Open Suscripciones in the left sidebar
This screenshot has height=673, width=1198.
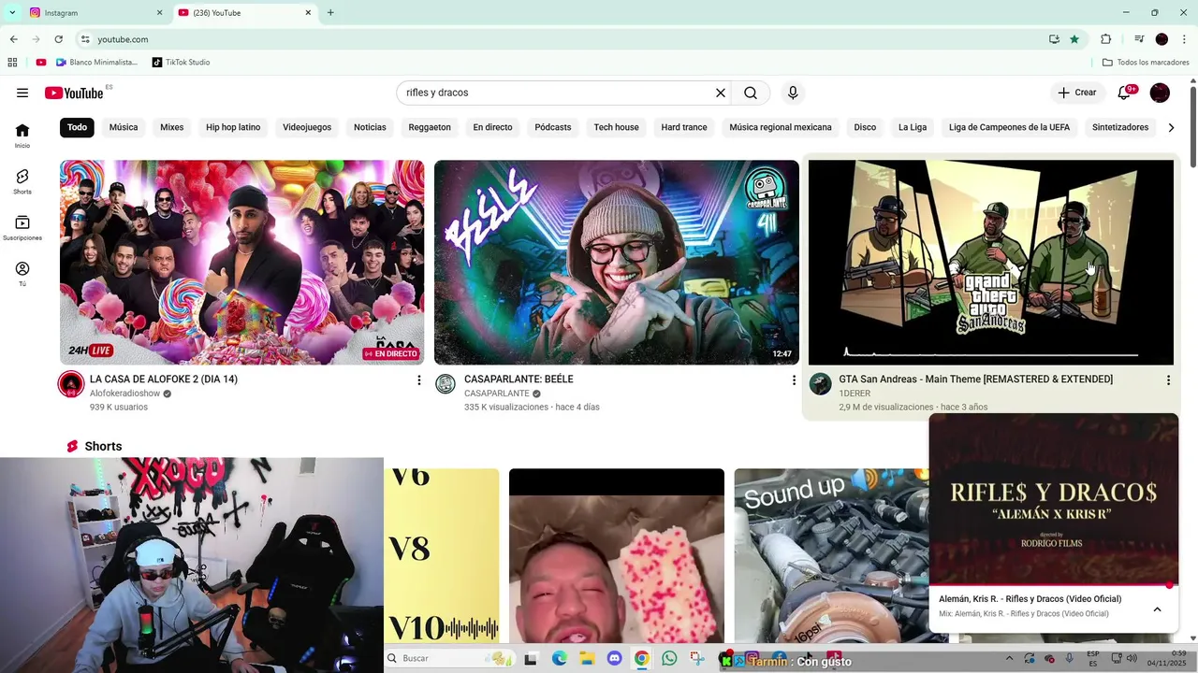[x=22, y=228]
